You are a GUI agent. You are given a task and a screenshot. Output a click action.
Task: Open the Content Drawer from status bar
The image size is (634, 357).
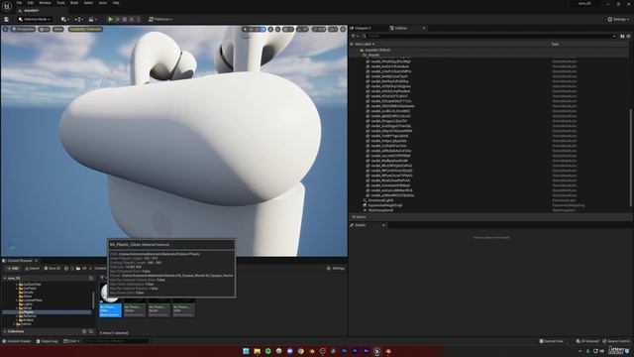[x=17, y=341]
